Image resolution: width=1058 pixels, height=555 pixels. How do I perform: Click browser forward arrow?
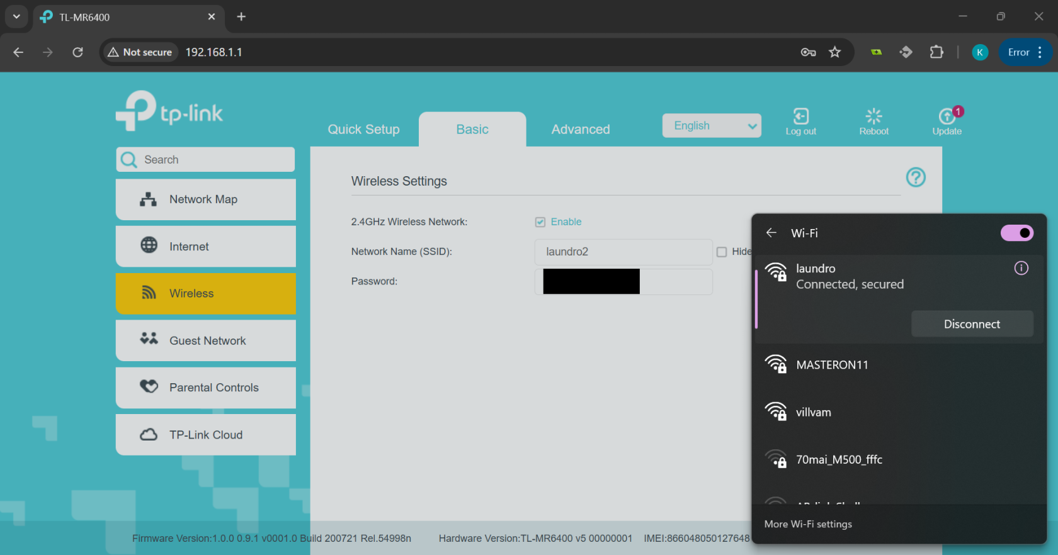point(48,52)
